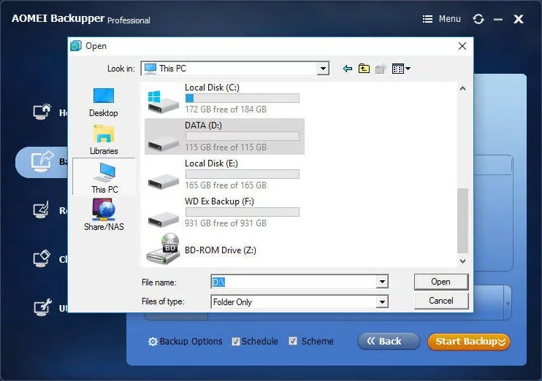
Task: Click the '172 GB free of 184 GB' text
Action: 226,109
